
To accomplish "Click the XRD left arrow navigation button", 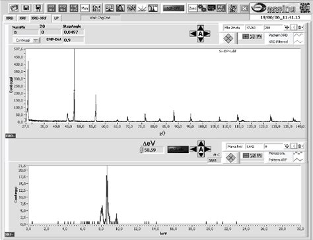I will [x=193, y=34].
